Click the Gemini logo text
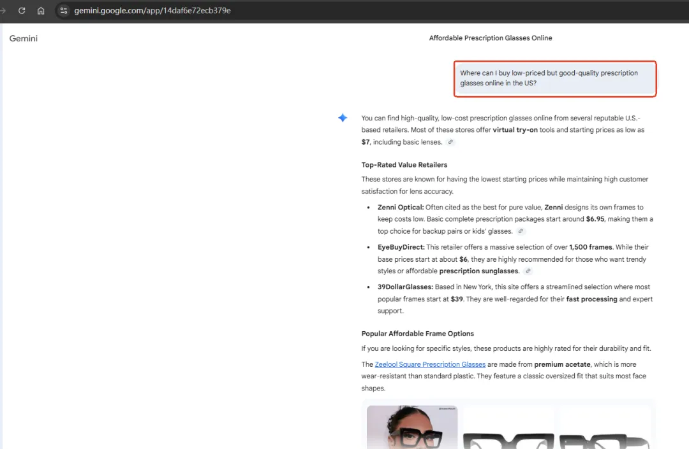The width and height of the screenshot is (689, 449). tap(24, 39)
